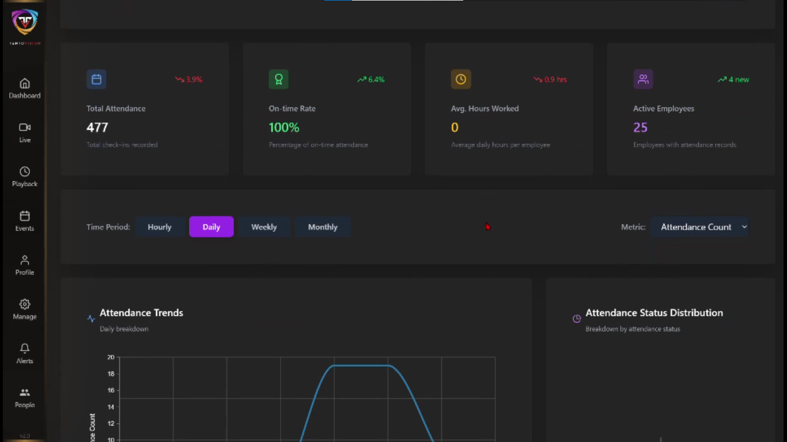The height and width of the screenshot is (442, 787).
Task: Click the Active Employees users icon
Action: coord(643,79)
